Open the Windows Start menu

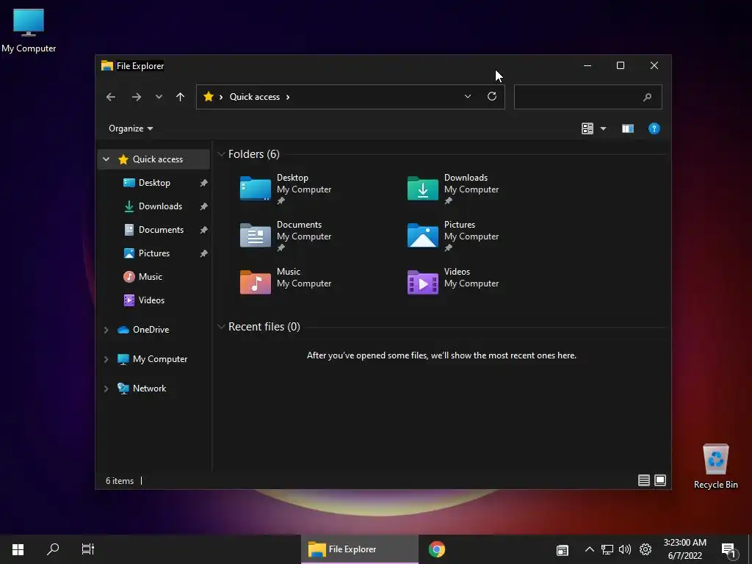tap(18, 549)
